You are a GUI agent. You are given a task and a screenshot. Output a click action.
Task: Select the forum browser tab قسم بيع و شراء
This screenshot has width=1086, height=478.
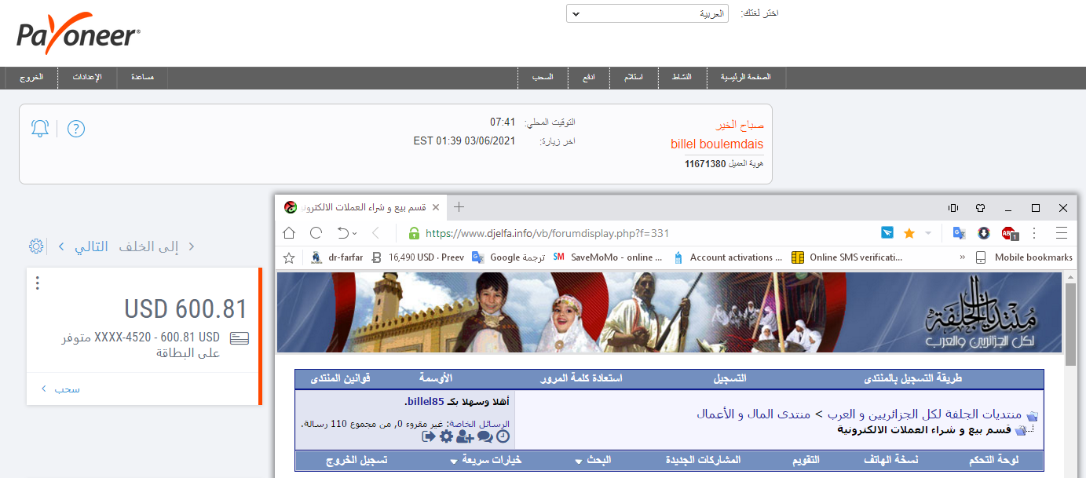[x=363, y=207]
